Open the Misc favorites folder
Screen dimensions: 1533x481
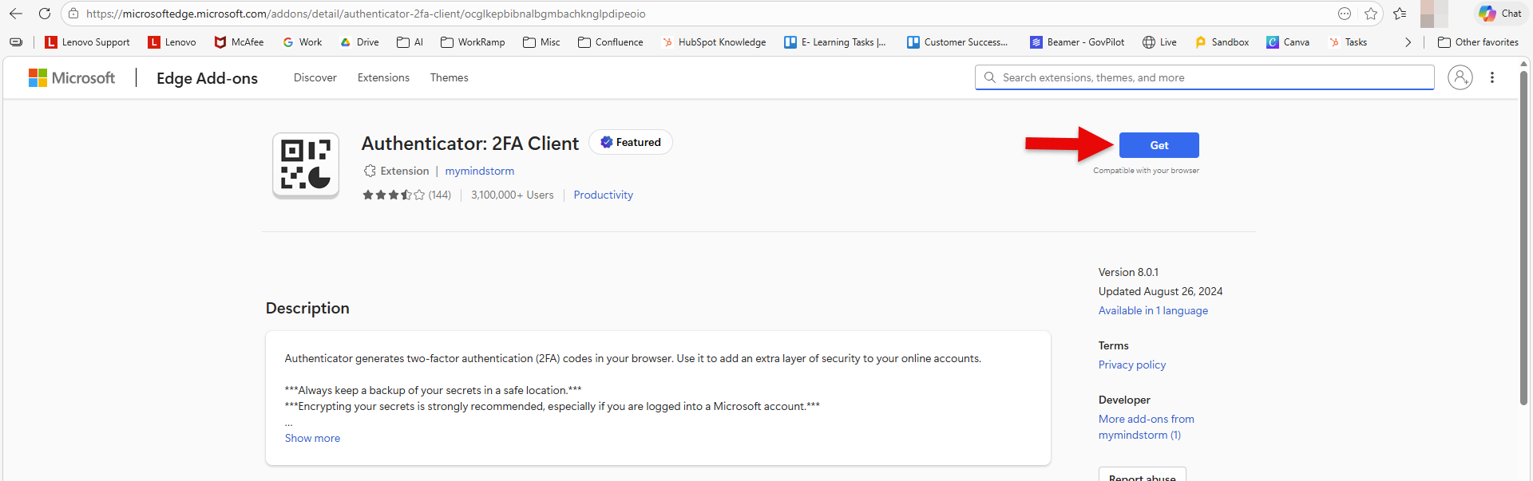(541, 42)
